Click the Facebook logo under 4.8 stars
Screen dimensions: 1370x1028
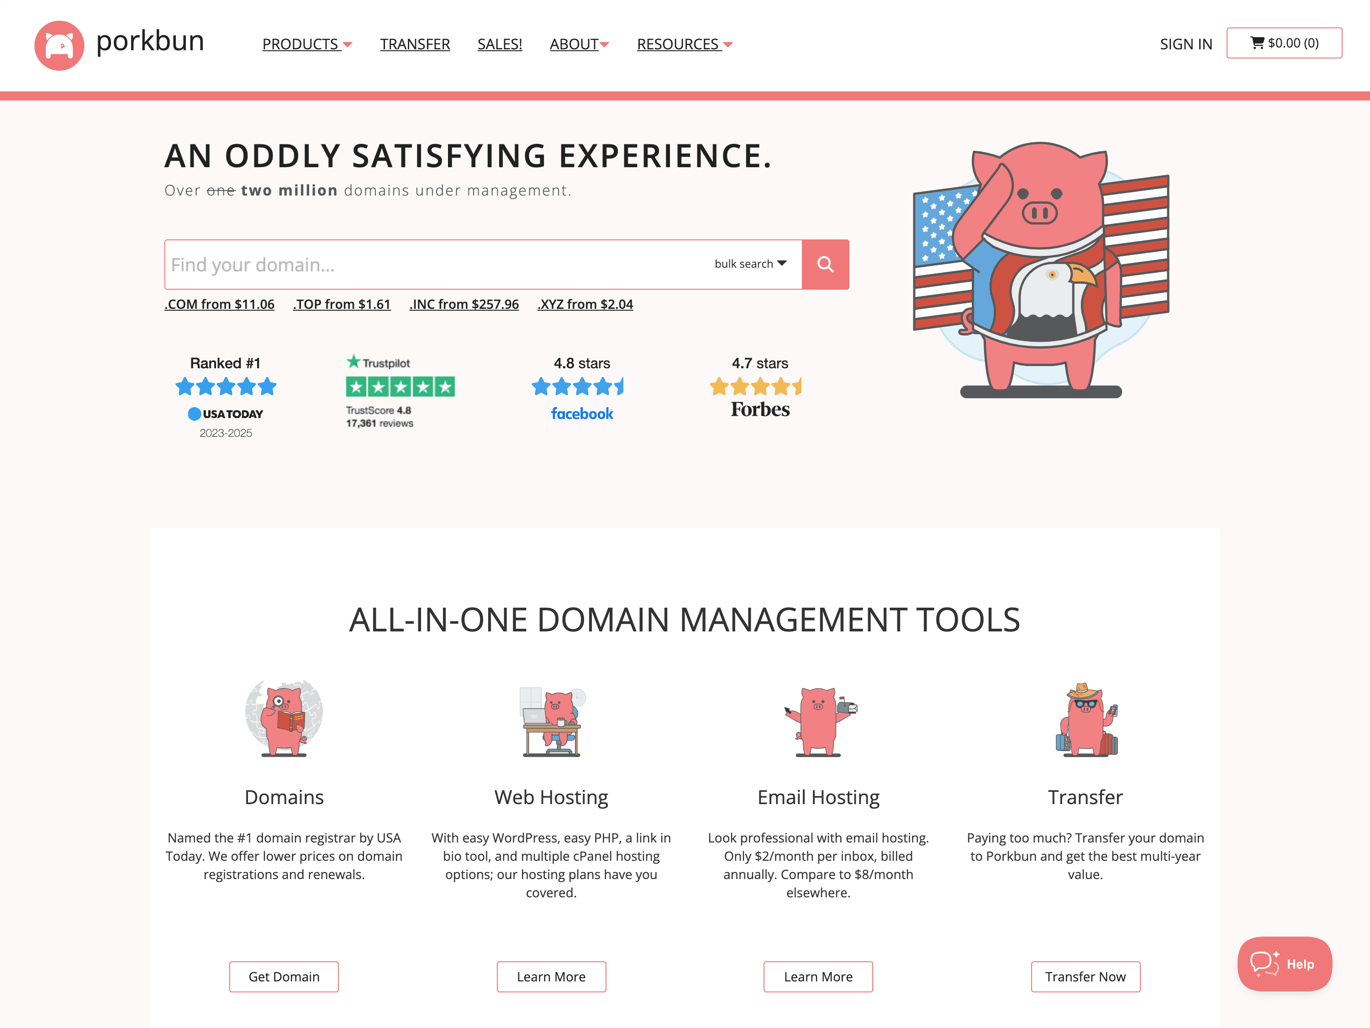point(582,414)
